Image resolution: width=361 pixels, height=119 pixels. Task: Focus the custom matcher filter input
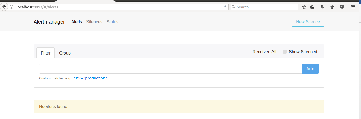pos(170,69)
